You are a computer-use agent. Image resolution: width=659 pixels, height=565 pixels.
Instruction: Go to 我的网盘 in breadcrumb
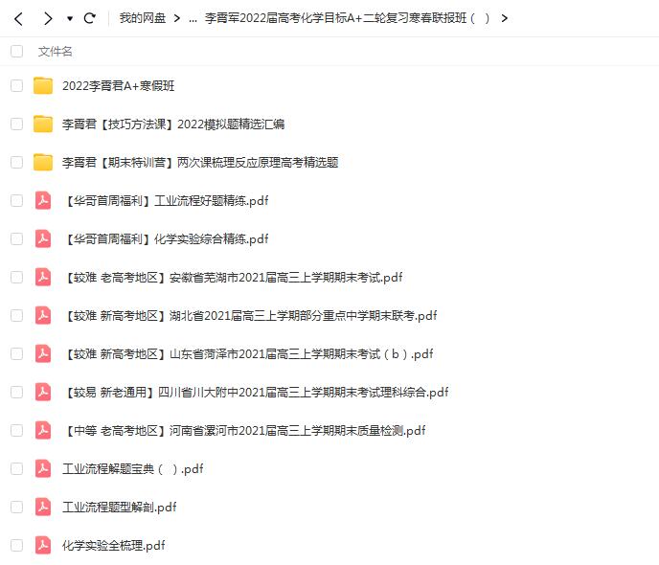142,18
